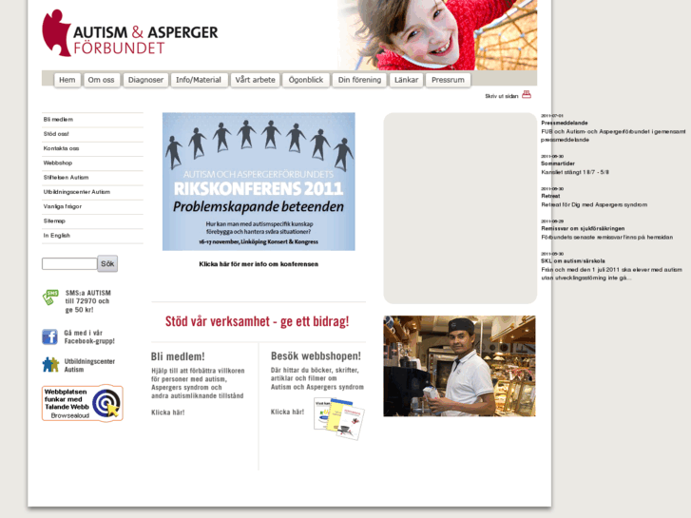Click the Skriv ut sidan link
The width and height of the screenshot is (691, 518).
click(x=502, y=96)
